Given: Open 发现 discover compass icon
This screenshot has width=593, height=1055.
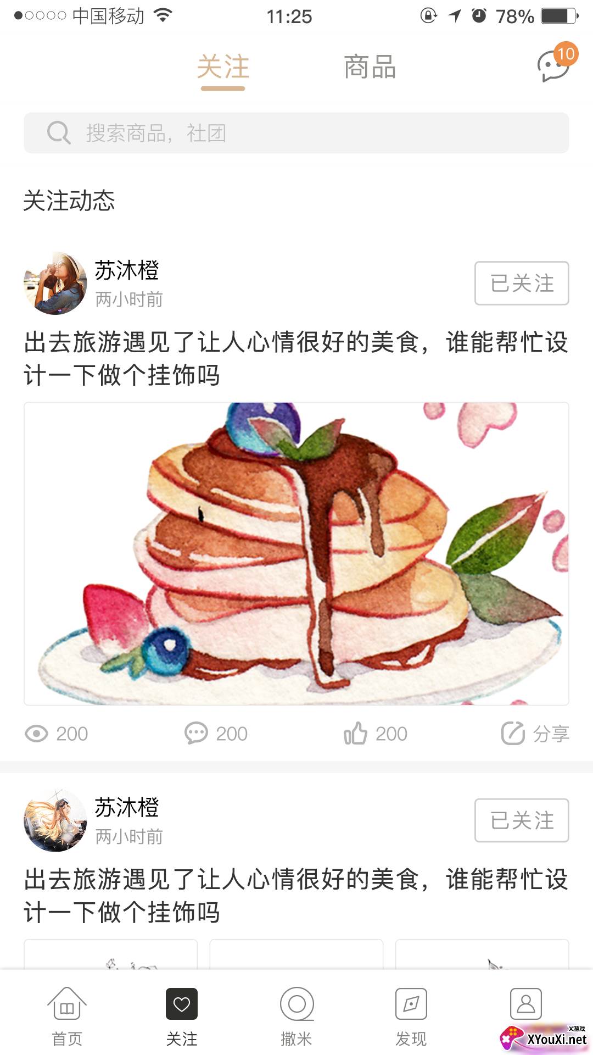Looking at the screenshot, I should click(411, 1004).
